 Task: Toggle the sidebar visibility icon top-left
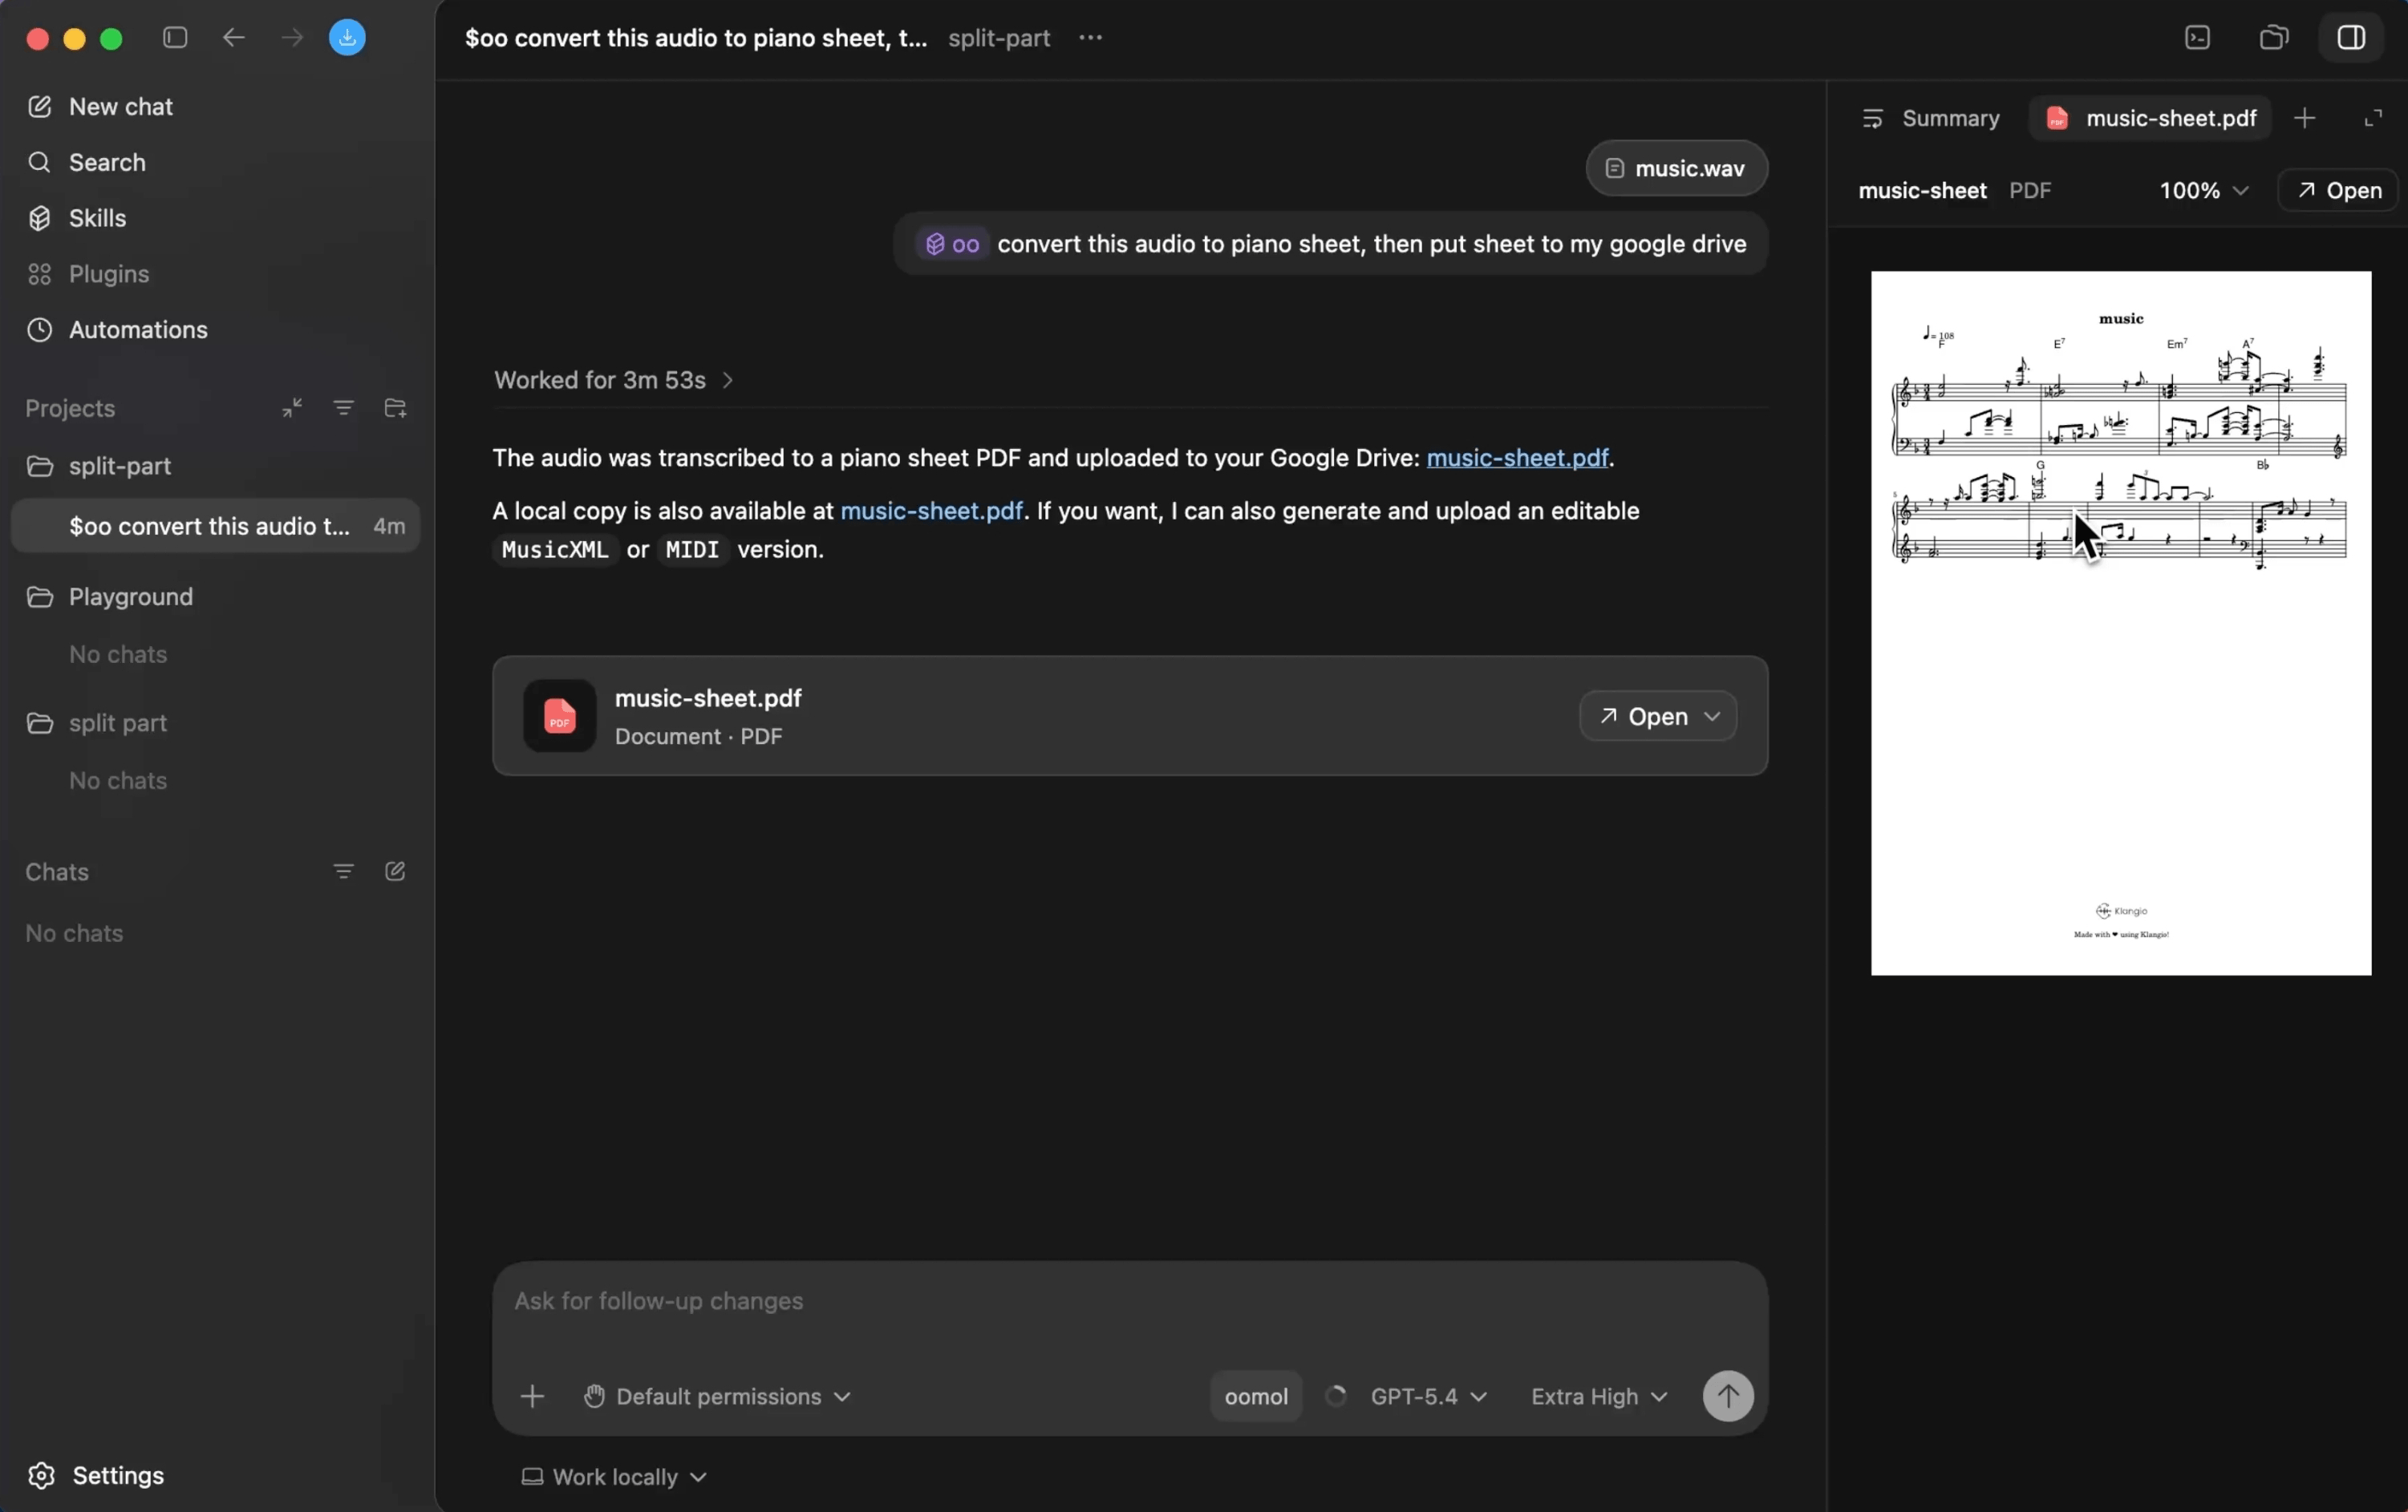click(175, 38)
